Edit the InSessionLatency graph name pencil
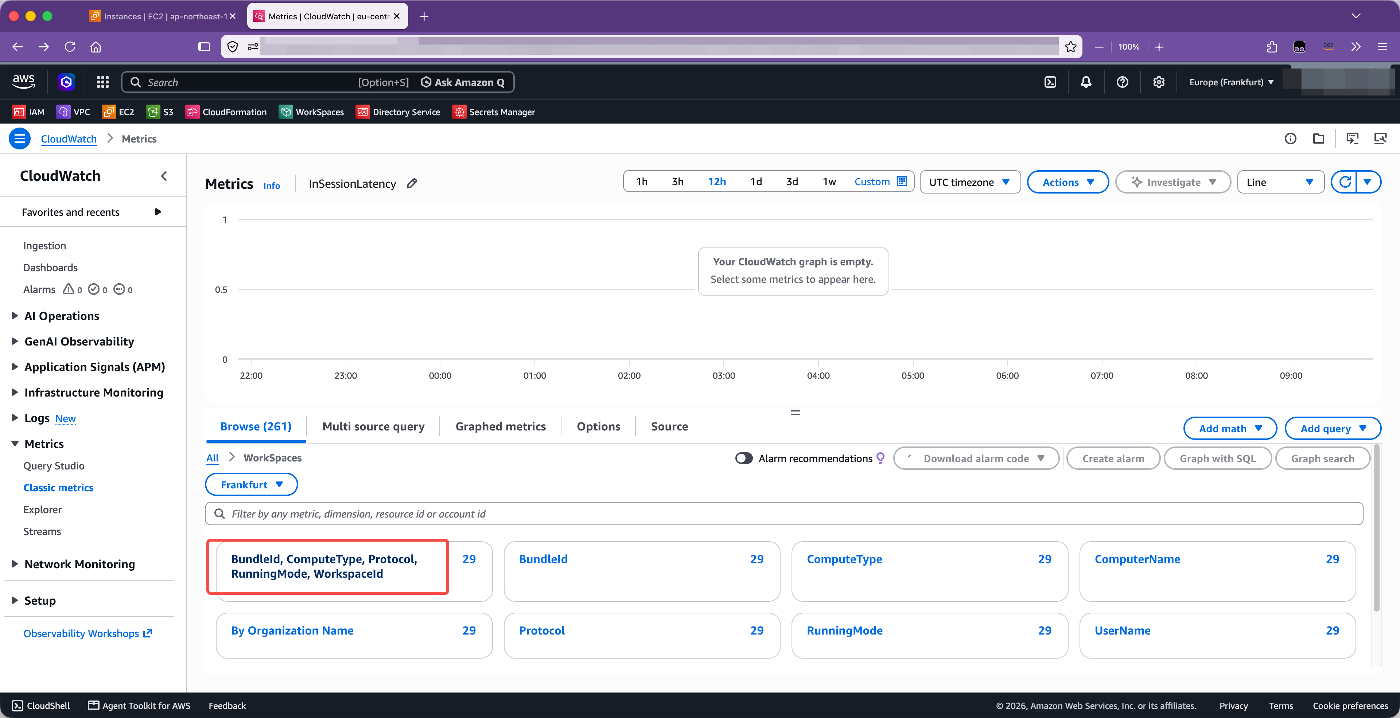Image resolution: width=1400 pixels, height=718 pixels. (x=412, y=184)
